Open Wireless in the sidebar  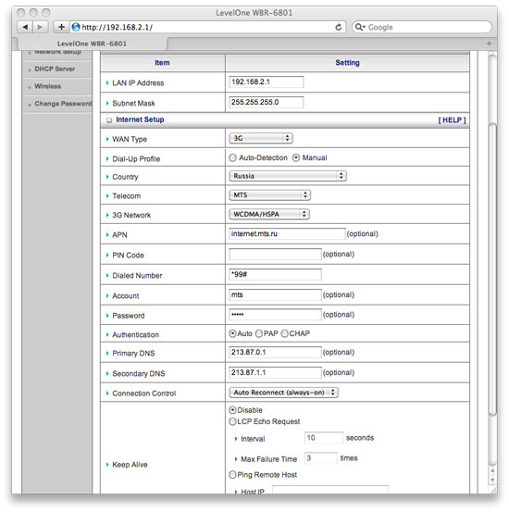pyautogui.click(x=48, y=86)
